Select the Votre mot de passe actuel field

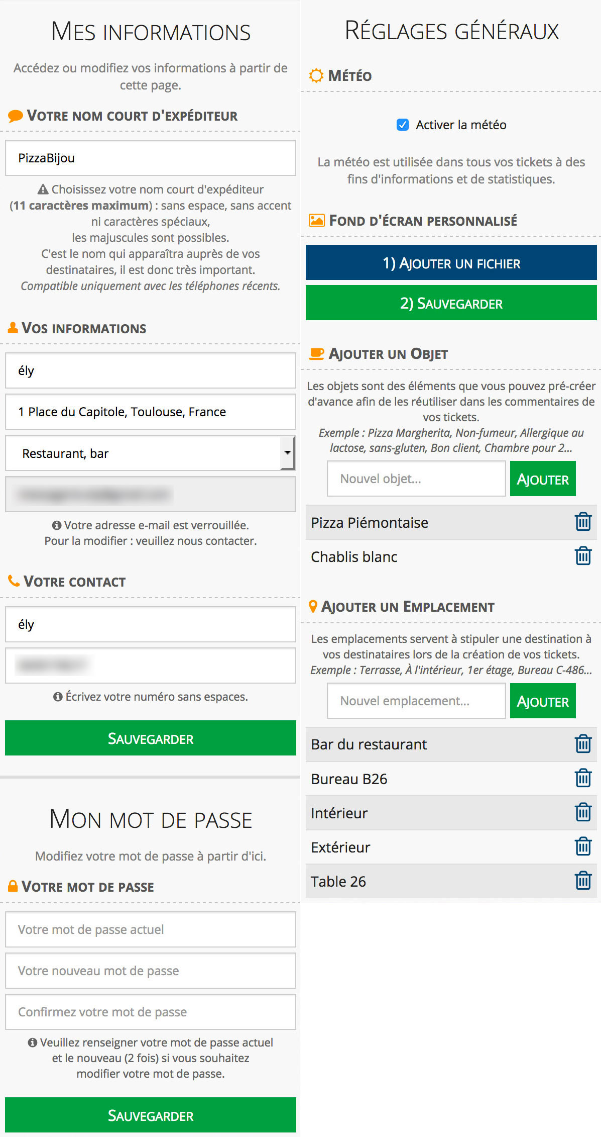(x=150, y=930)
